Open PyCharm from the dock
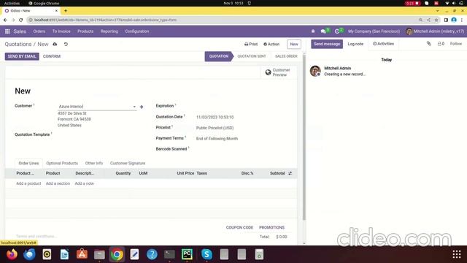Image resolution: width=467 pixels, height=263 pixels. pyautogui.click(x=187, y=254)
